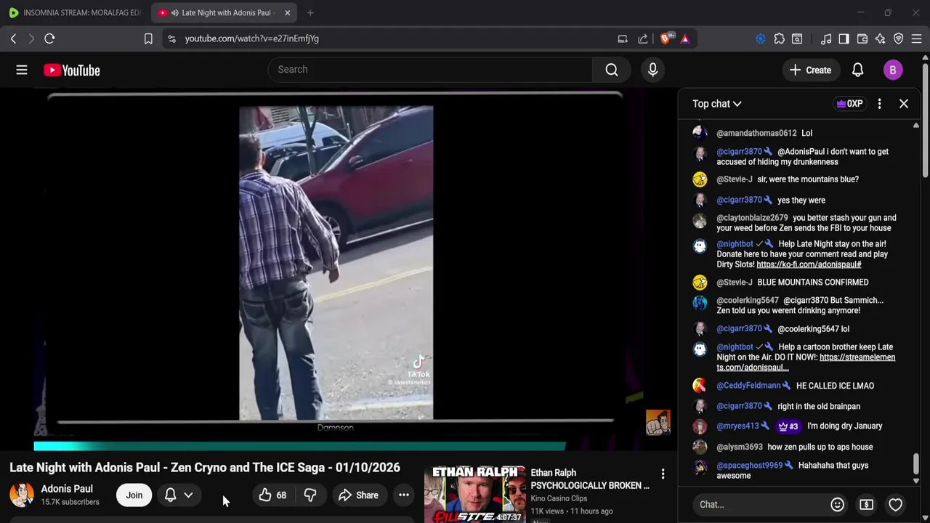The height and width of the screenshot is (523, 930).
Task: Toggle the browser sidebar panel
Action: (844, 38)
